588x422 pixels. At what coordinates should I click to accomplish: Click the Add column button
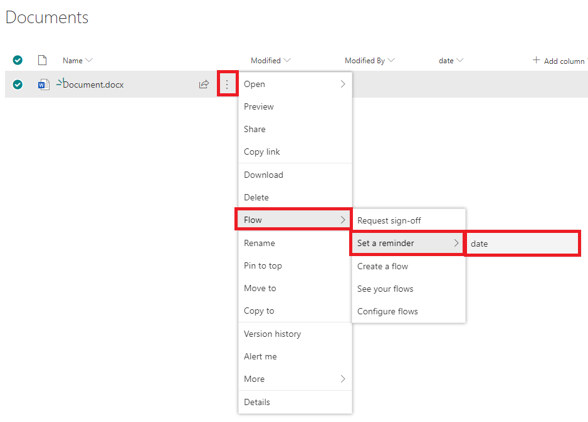(x=560, y=61)
